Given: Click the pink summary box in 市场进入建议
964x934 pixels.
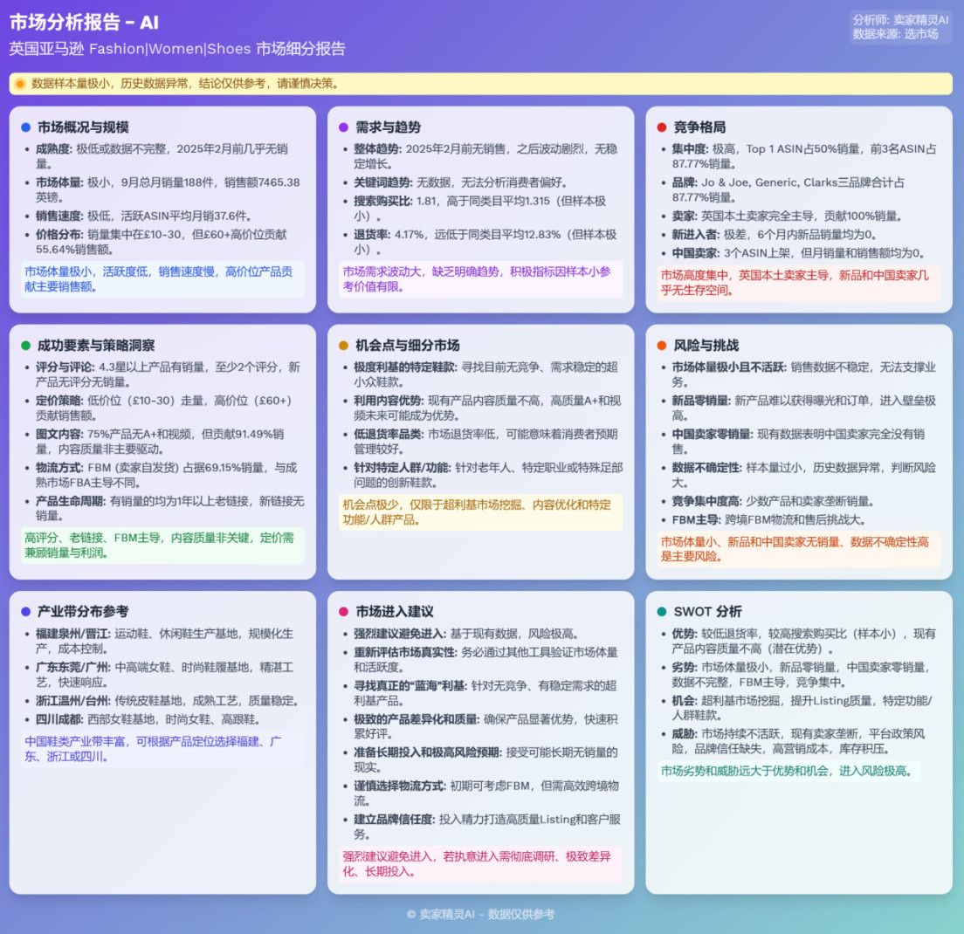Looking at the screenshot, I should coord(481,864).
